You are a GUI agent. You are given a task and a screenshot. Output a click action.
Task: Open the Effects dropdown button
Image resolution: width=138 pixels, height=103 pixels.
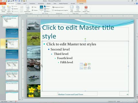(x=47, y=11)
